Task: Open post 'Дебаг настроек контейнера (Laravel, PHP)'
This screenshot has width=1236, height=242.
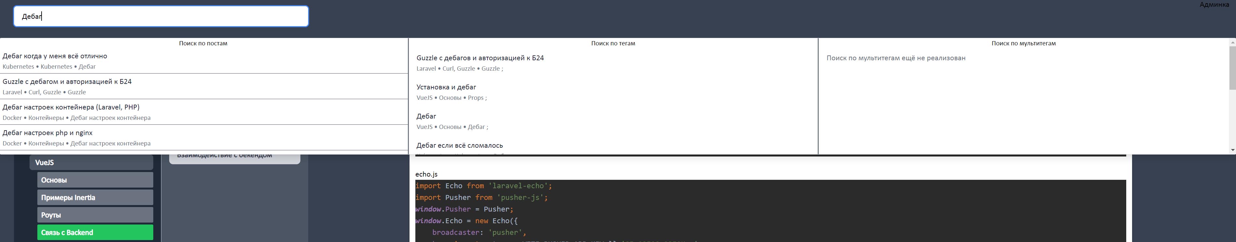Action: coord(71,107)
